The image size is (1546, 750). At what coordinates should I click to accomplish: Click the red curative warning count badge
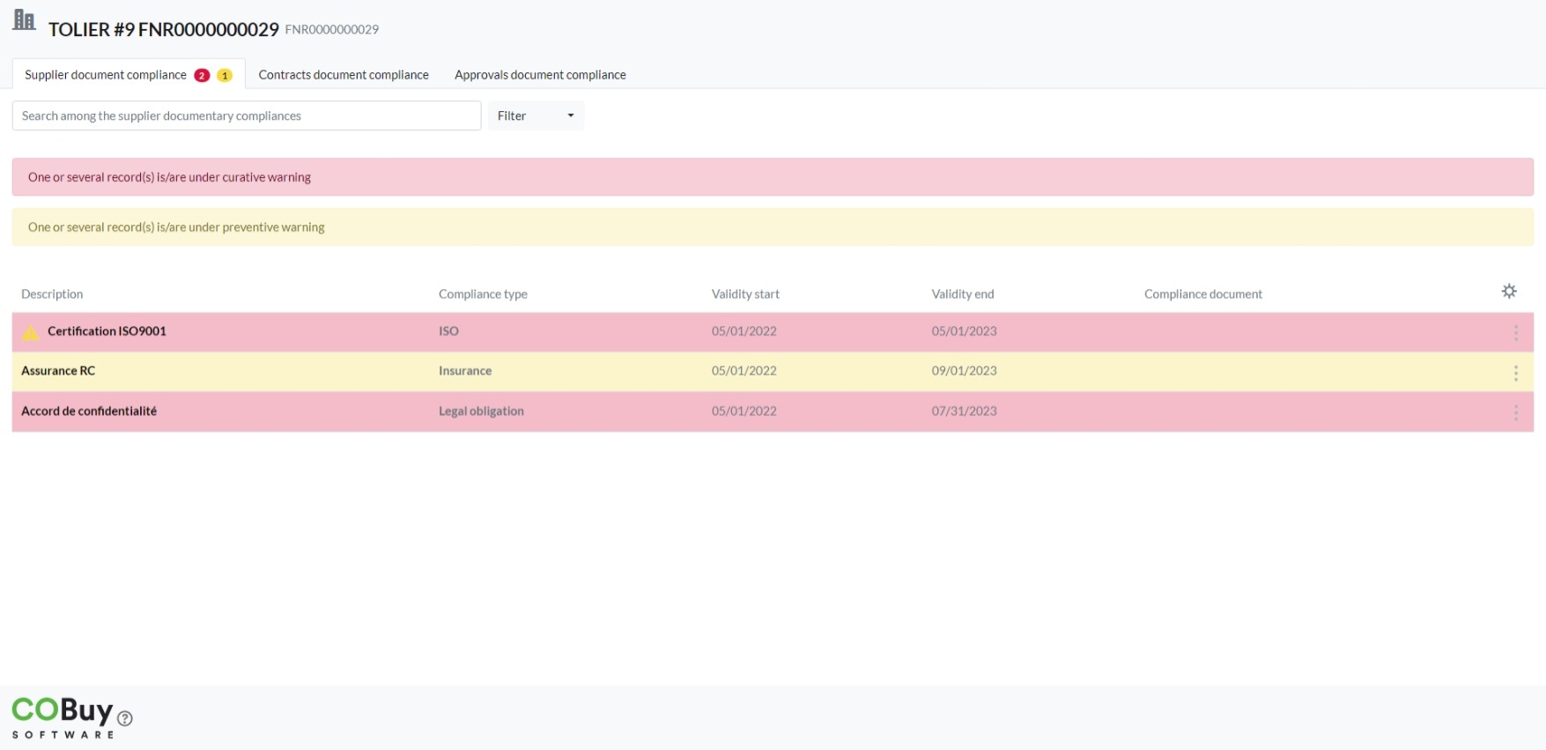click(202, 76)
